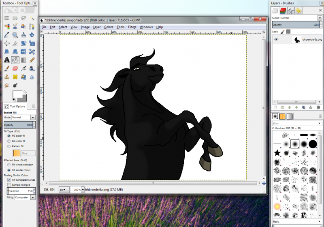This screenshot has height=227, width=324.
Task: Open the Fill by Composite dropdown
Action: pyautogui.click(x=25, y=197)
